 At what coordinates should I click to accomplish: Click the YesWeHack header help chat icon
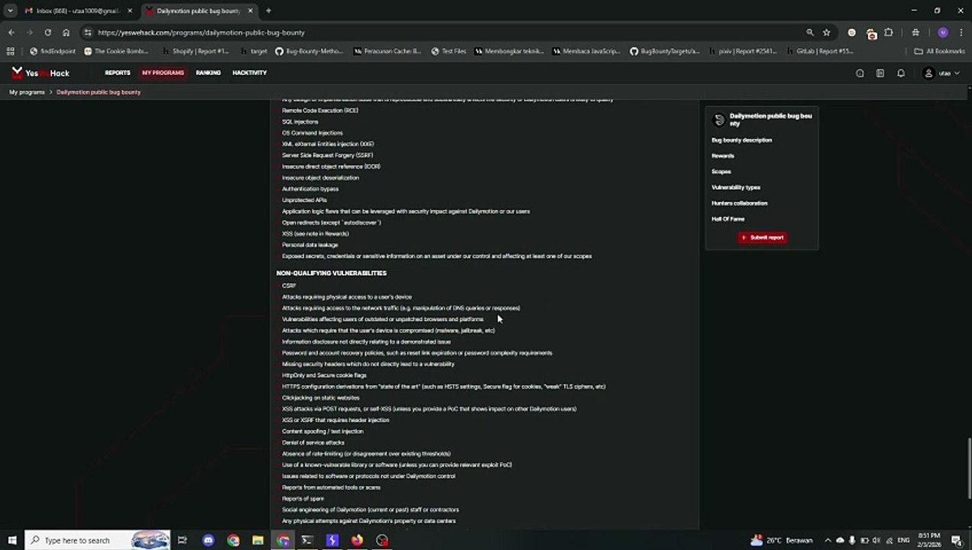coord(860,73)
